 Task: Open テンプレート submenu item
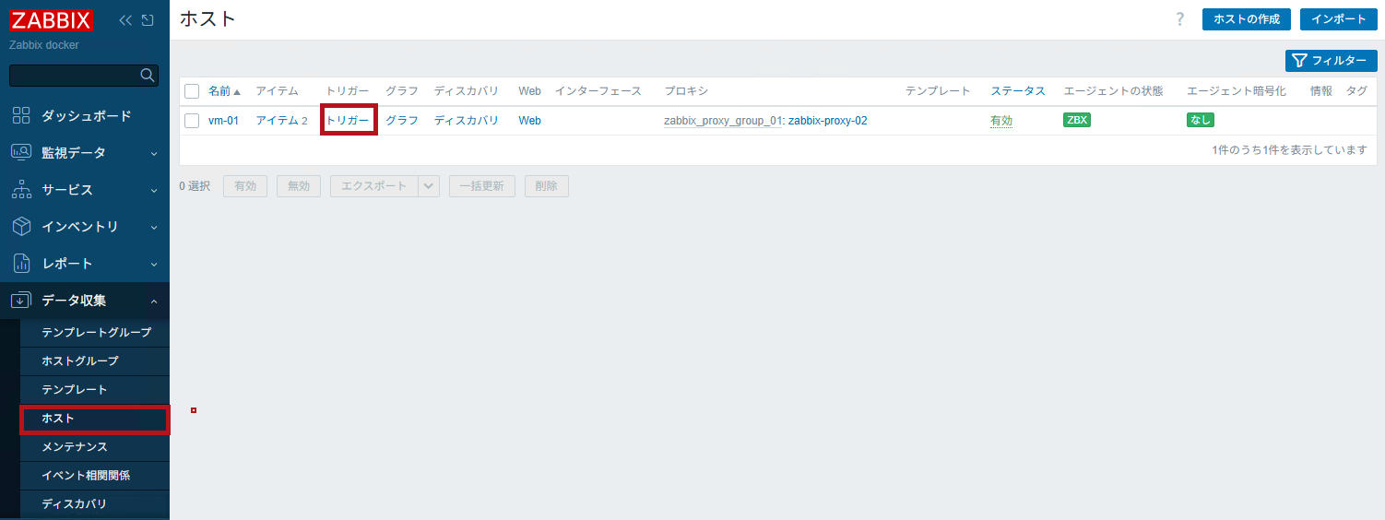click(95, 389)
